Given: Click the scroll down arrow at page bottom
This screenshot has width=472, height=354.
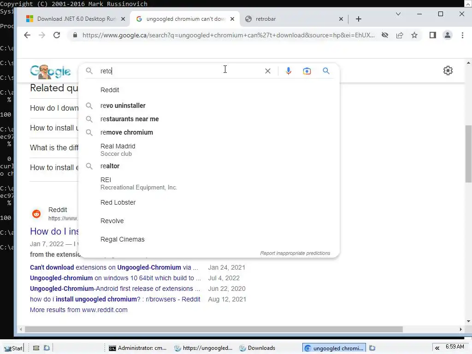Looking at the screenshot, I should coord(468,321).
